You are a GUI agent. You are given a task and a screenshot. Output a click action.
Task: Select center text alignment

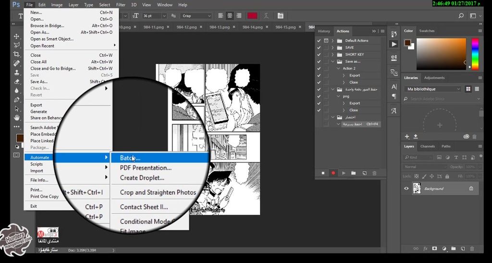(x=230, y=16)
